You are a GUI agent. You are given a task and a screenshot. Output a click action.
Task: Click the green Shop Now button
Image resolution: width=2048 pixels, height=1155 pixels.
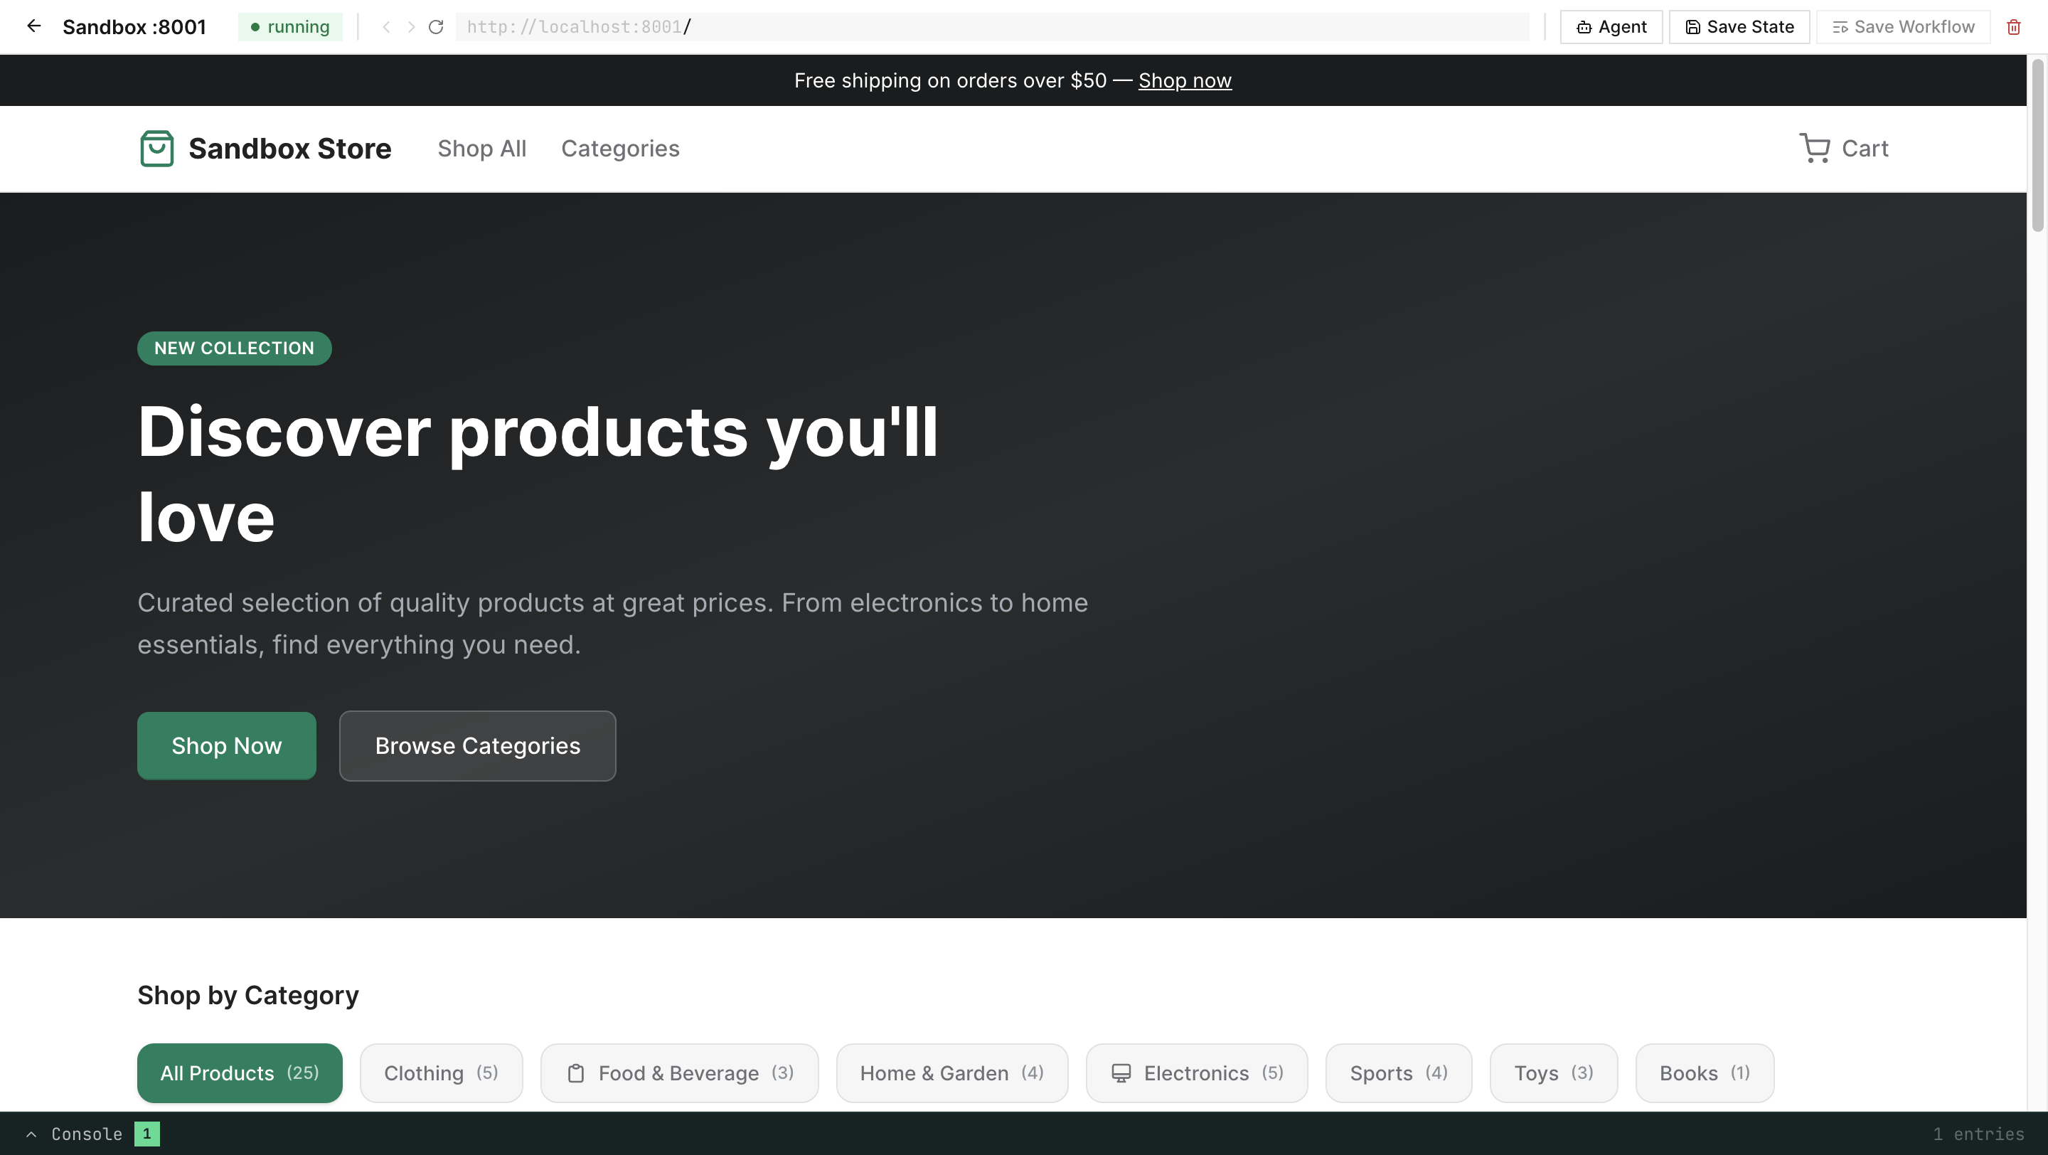[227, 745]
